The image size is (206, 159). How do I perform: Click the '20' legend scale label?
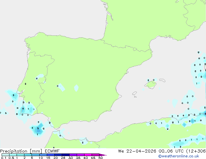coord(56,158)
